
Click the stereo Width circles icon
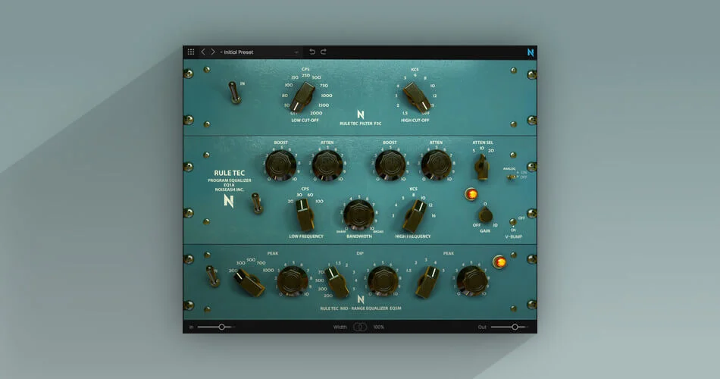[360, 327]
